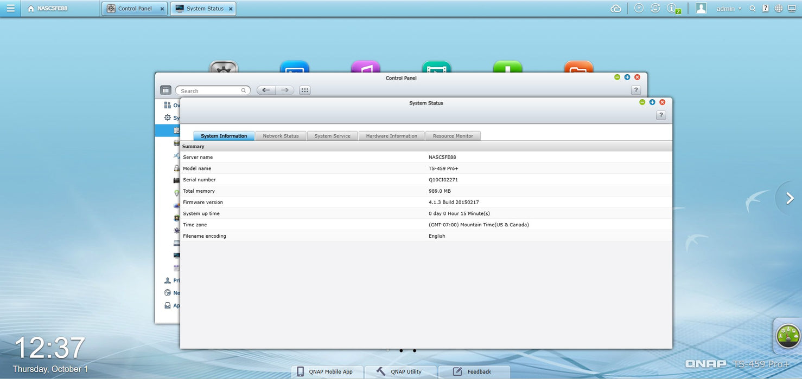802x379 pixels.
Task: Select the Hardware Information tab
Action: pyautogui.click(x=391, y=136)
